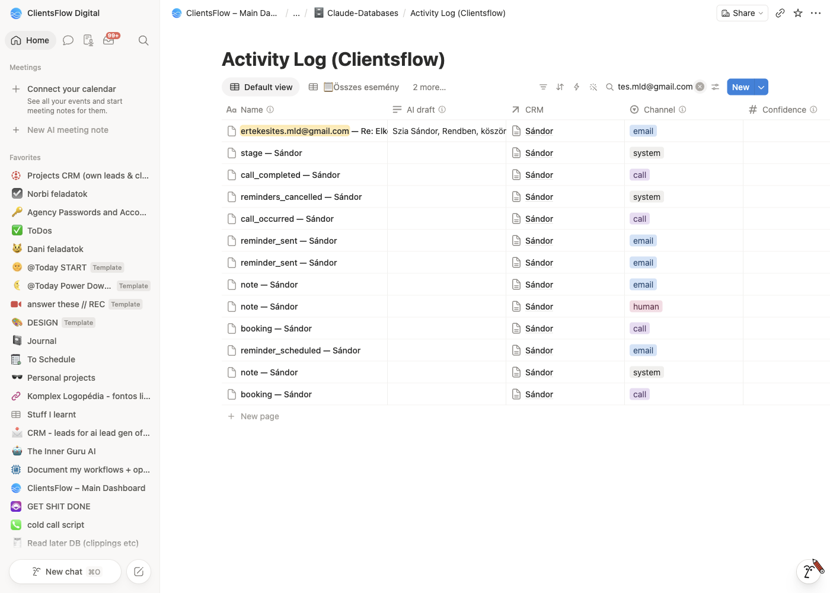The width and height of the screenshot is (830, 593).
Task: Switch to the Default view tab
Action: [x=261, y=87]
